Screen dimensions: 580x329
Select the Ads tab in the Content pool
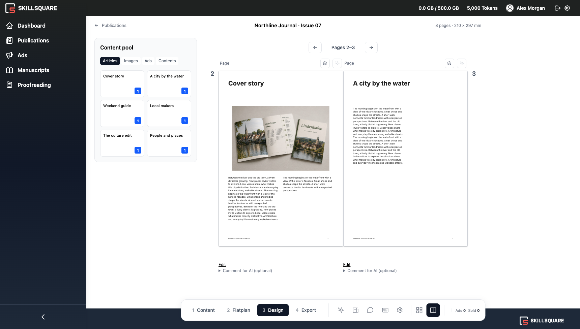click(148, 61)
